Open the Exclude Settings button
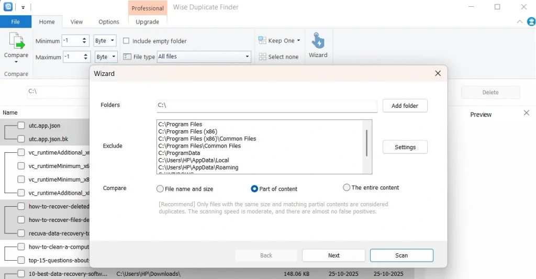Image resolution: width=536 pixels, height=279 pixels. click(405, 147)
